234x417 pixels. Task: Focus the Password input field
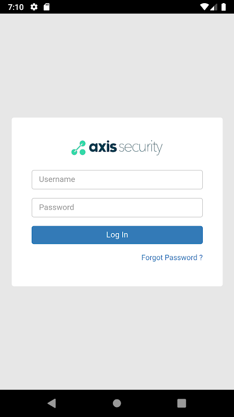(117, 207)
